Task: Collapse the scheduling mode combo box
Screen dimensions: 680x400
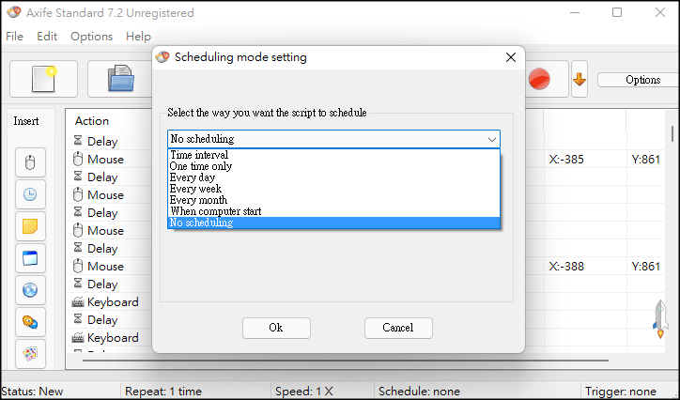Action: (x=492, y=139)
